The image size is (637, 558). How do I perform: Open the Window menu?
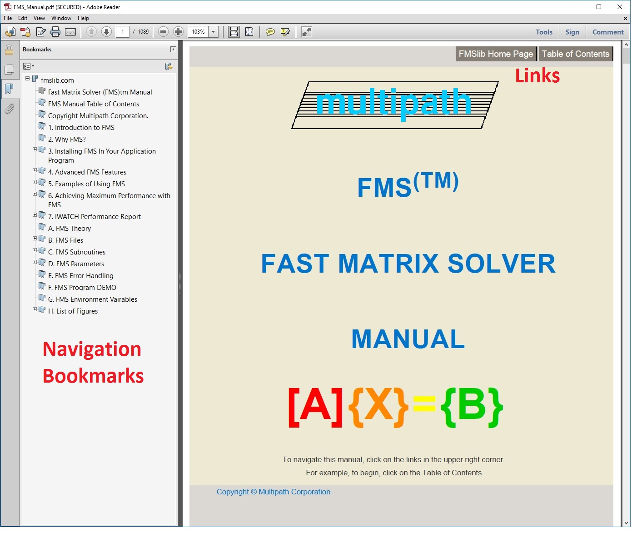61,18
